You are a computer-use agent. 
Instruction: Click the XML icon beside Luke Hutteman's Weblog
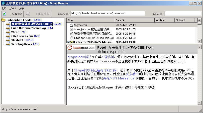click(x=8, y=28)
